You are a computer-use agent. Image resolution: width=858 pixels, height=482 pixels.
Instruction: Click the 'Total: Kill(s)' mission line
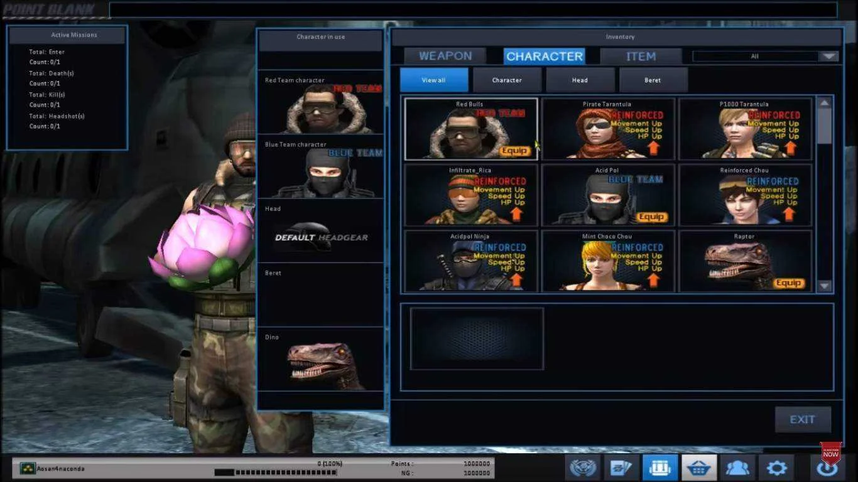point(47,95)
